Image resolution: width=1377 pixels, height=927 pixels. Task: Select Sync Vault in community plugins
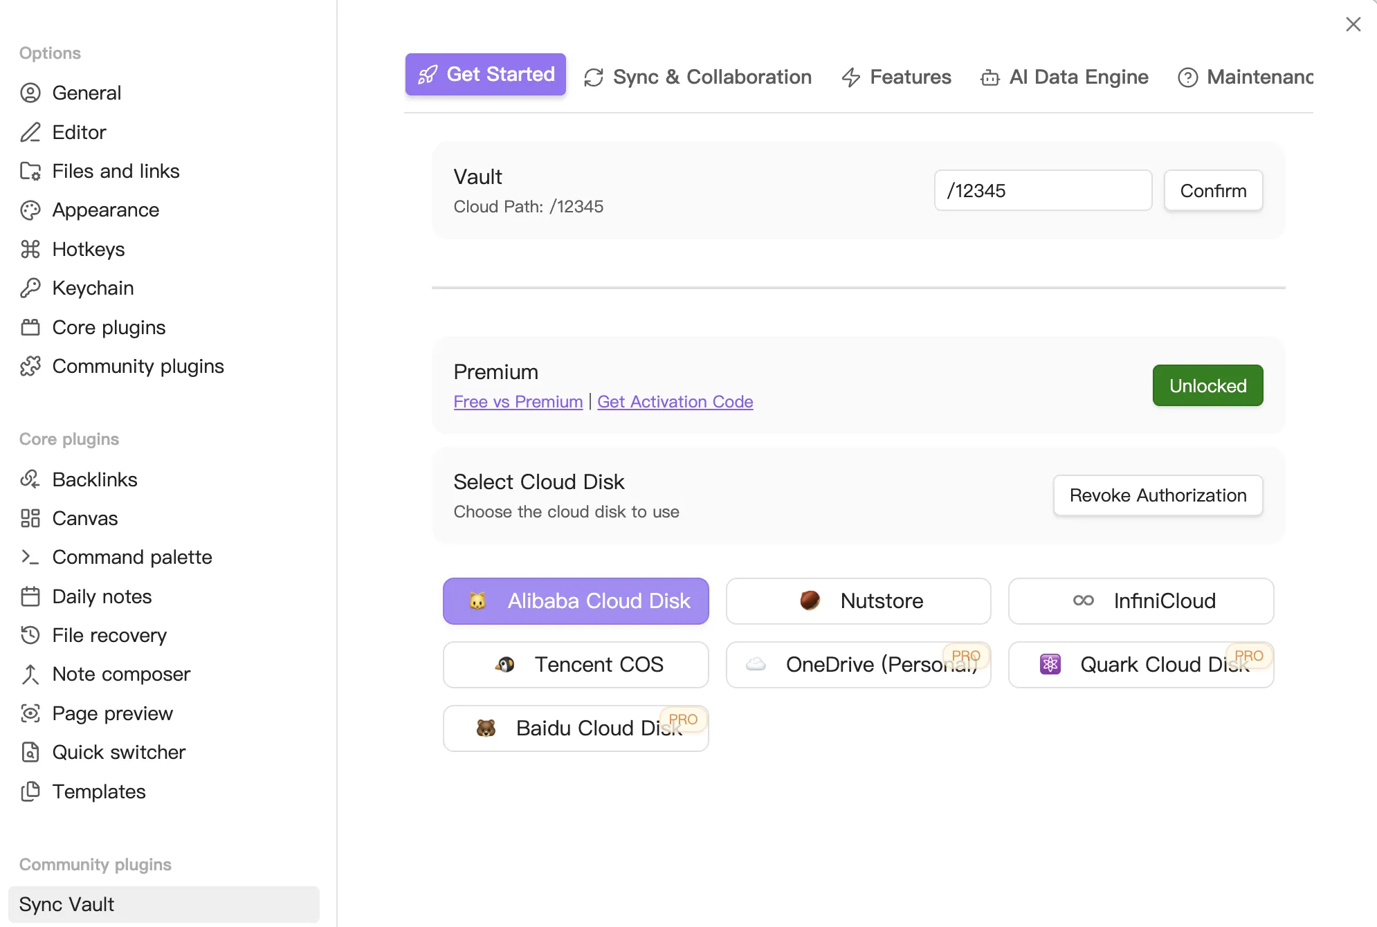[x=164, y=904]
